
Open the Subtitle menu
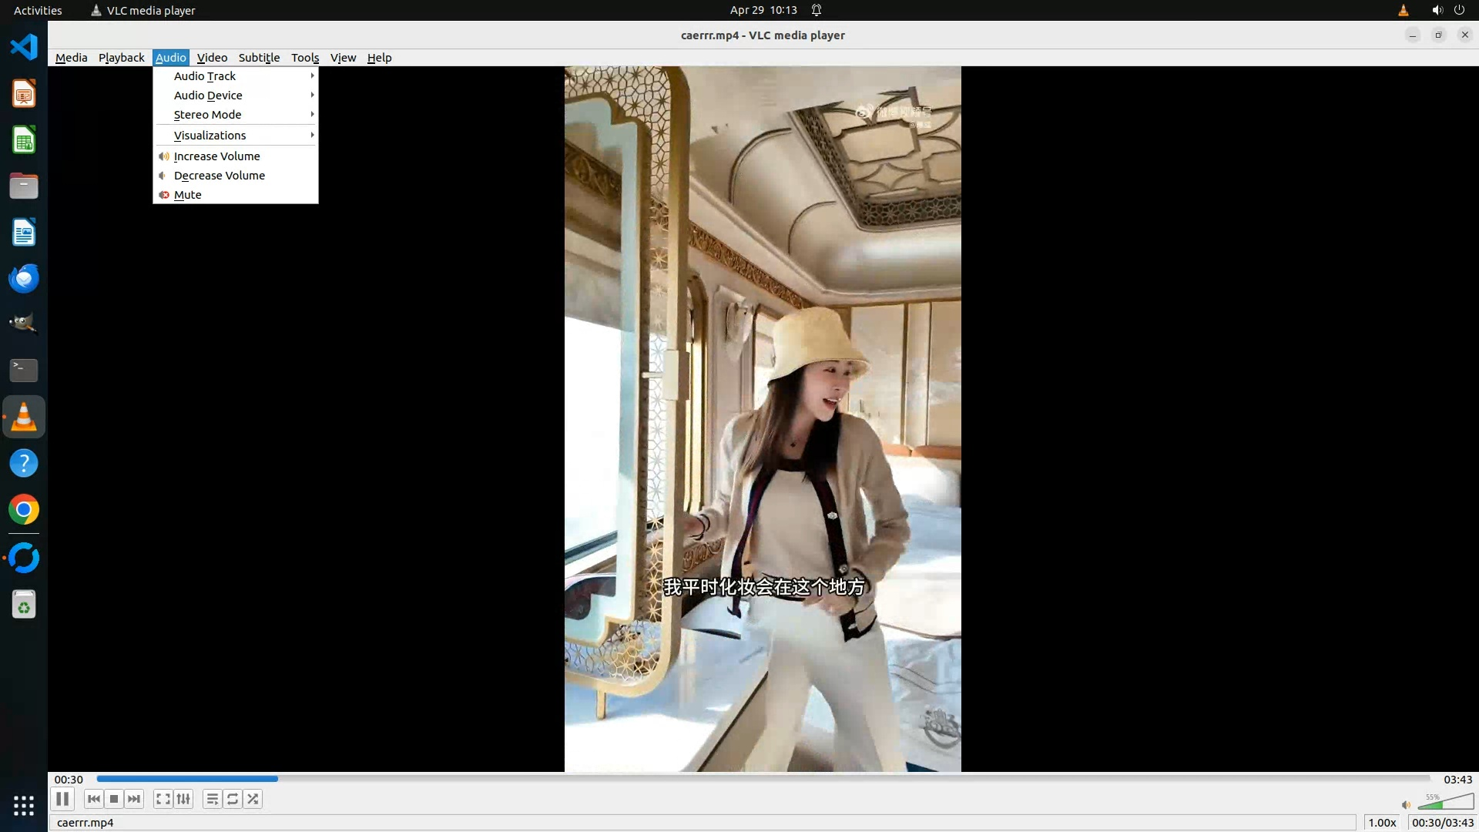click(x=259, y=58)
